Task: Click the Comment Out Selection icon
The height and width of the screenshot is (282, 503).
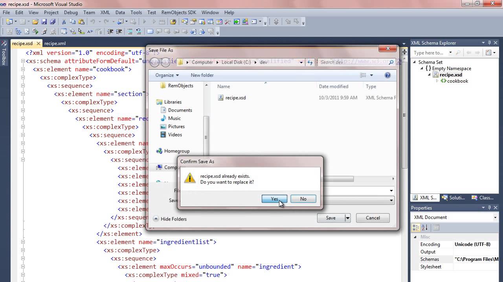Action: pos(130,32)
